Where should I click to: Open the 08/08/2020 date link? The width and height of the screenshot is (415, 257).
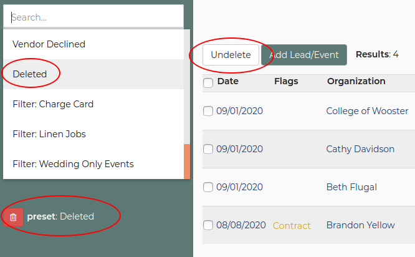(241, 225)
